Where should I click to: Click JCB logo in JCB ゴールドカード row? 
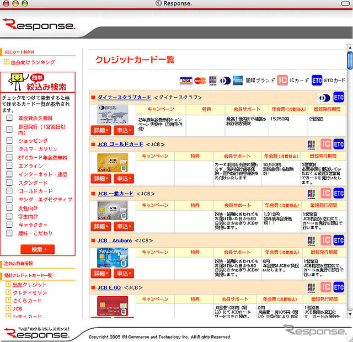point(311,145)
